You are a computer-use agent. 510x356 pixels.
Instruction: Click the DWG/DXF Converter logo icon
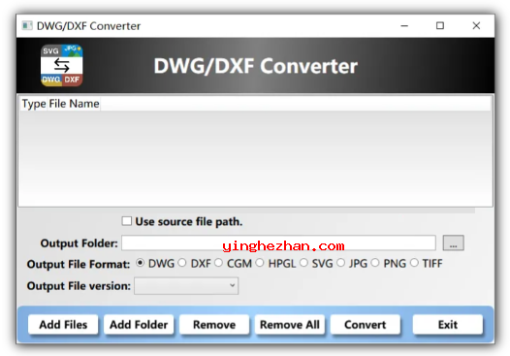coord(62,65)
